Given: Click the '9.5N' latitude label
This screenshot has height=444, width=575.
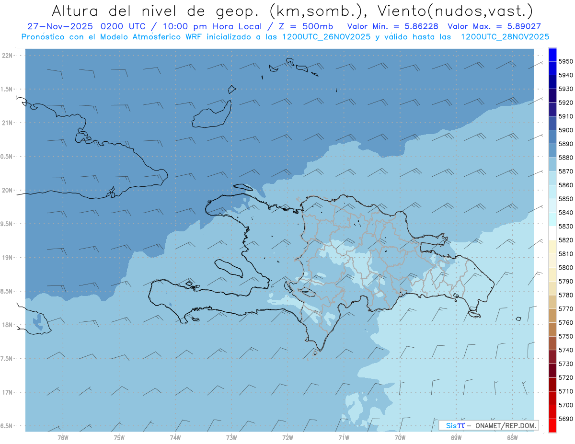Looking at the screenshot, I should (7, 224).
